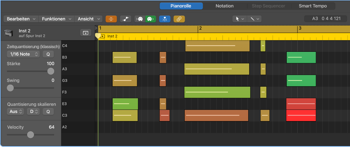Click the Q button next to 1/16 Note
Image resolution: width=350 pixels, height=147 pixels.
(48, 54)
